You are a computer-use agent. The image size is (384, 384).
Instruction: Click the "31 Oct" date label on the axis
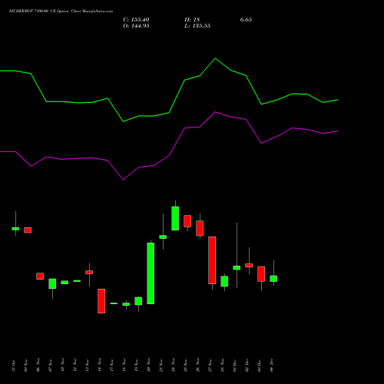(14, 366)
